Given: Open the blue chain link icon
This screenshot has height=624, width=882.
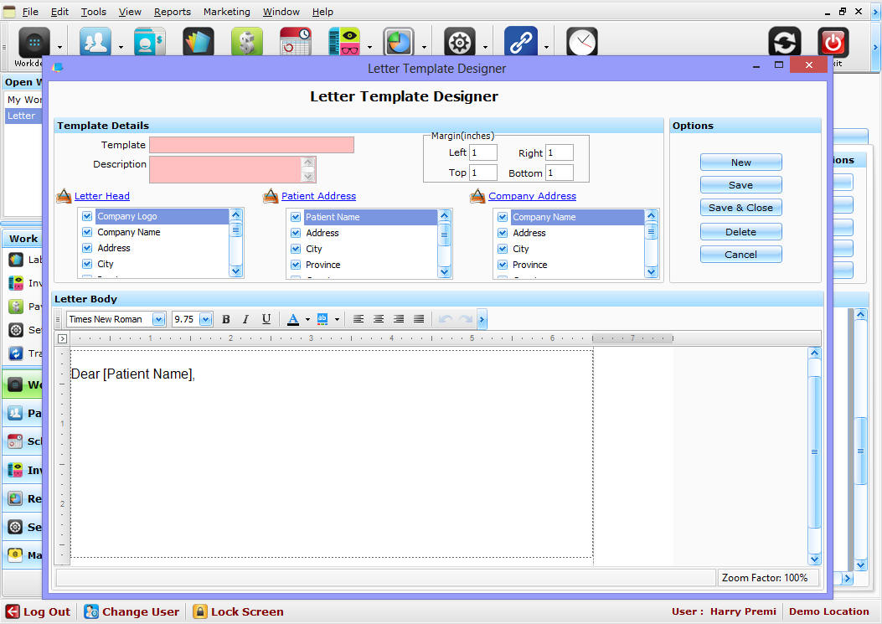Looking at the screenshot, I should 521,41.
